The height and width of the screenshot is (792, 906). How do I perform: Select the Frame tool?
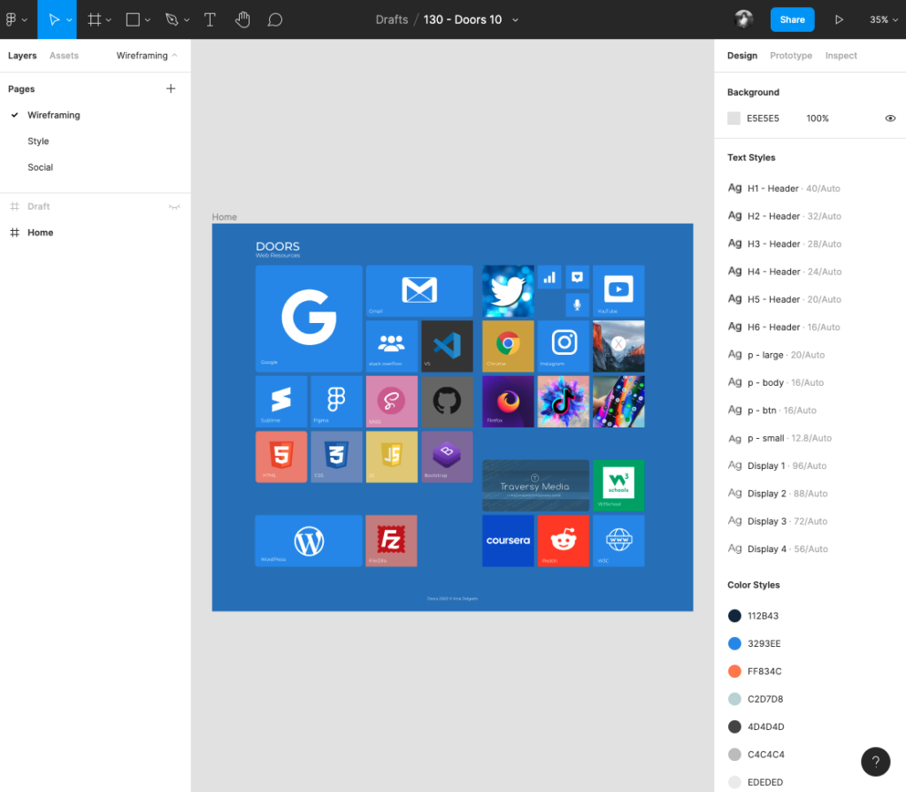(94, 19)
